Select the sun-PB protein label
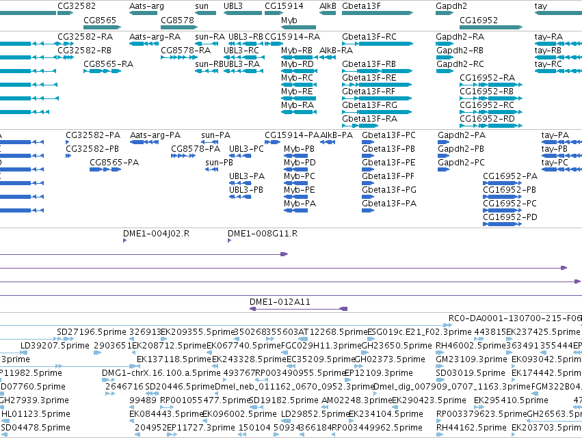Viewport: 582px width, 438px height. (219, 163)
